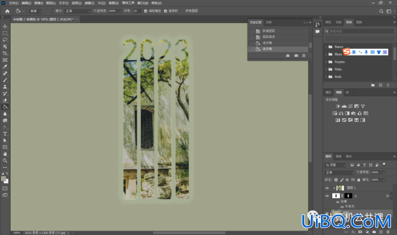Set history brush source at 新建图层 state
The width and height of the screenshot is (397, 235).
pos(251,31)
